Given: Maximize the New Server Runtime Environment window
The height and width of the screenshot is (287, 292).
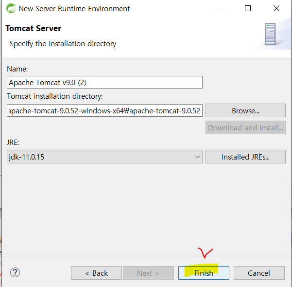Looking at the screenshot, I should pos(247,8).
